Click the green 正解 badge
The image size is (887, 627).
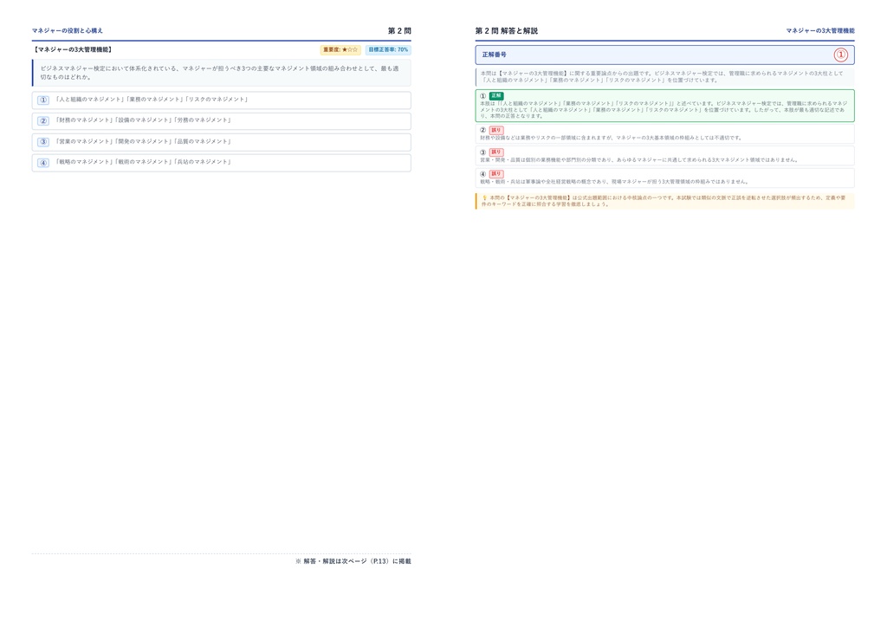click(x=496, y=96)
